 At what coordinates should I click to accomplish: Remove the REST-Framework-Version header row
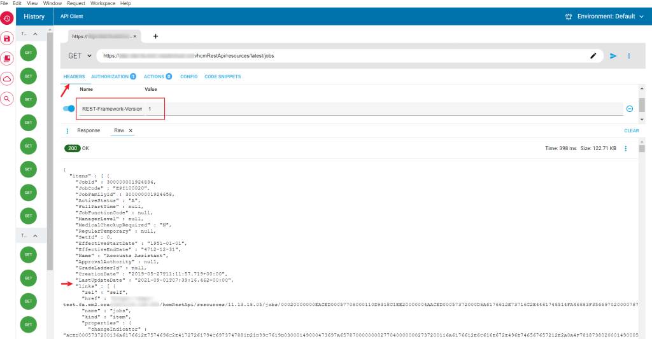click(629, 109)
